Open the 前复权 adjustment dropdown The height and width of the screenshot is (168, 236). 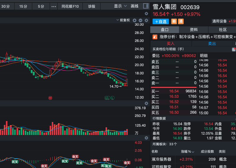tap(123, 20)
